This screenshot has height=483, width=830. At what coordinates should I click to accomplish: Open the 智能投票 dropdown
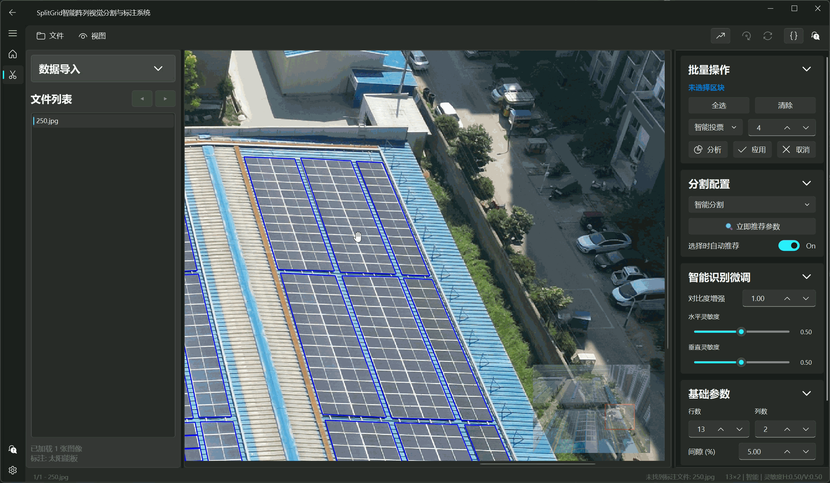tap(715, 128)
